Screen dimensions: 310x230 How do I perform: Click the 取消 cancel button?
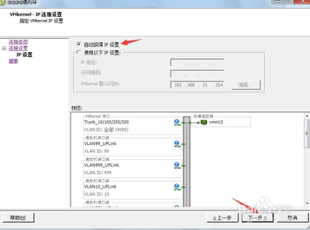292,218
